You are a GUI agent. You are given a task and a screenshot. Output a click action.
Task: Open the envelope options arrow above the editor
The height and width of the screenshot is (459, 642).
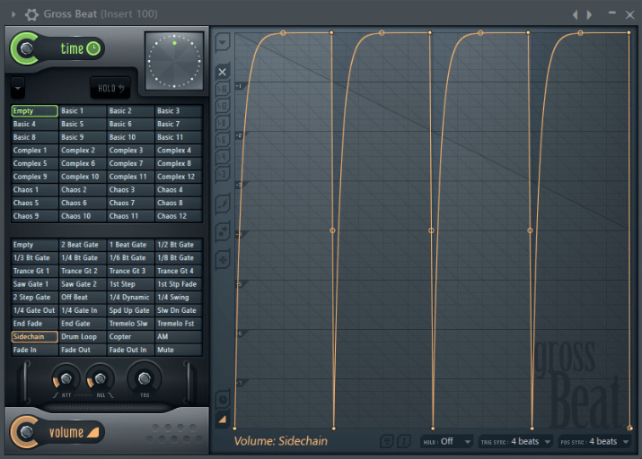point(223,42)
